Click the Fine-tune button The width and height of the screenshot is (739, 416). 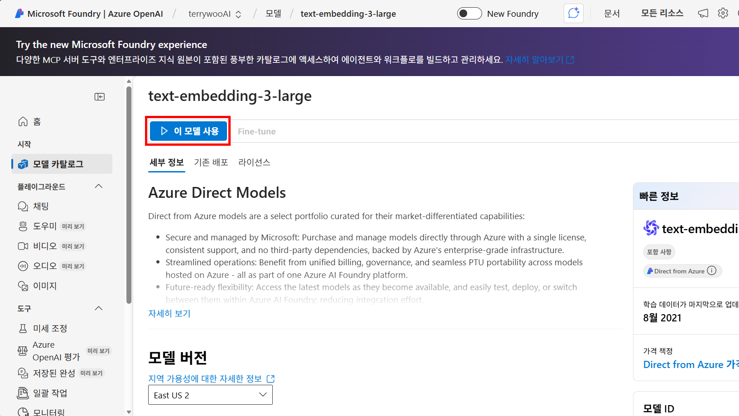pos(256,132)
